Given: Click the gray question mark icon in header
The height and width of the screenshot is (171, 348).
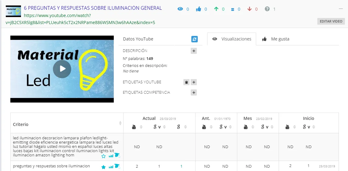Looking at the screenshot, I should pyautogui.click(x=267, y=9).
